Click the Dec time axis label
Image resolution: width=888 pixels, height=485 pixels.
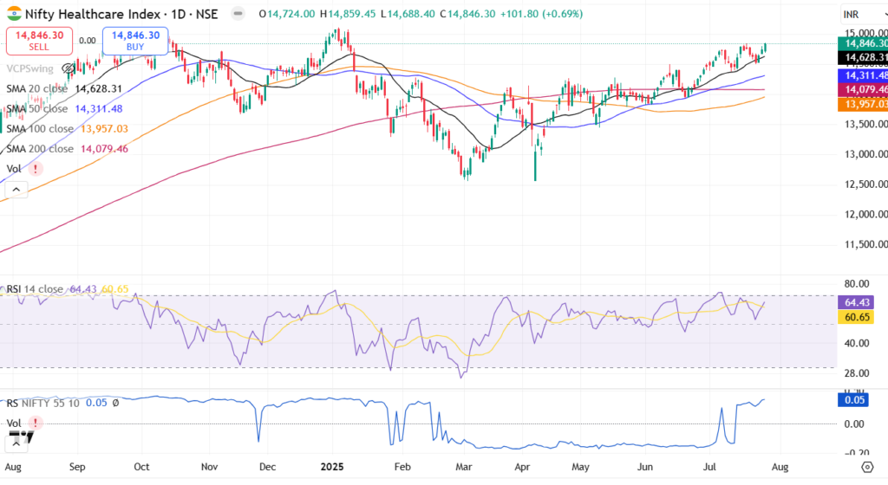click(267, 467)
